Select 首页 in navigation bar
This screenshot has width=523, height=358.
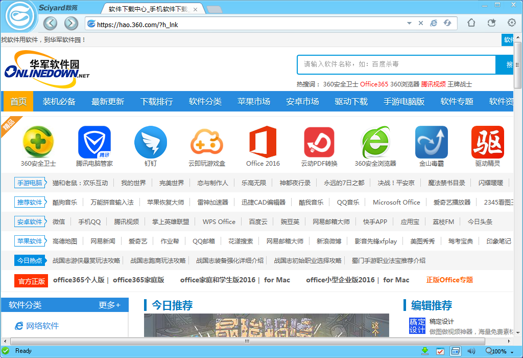(18, 102)
